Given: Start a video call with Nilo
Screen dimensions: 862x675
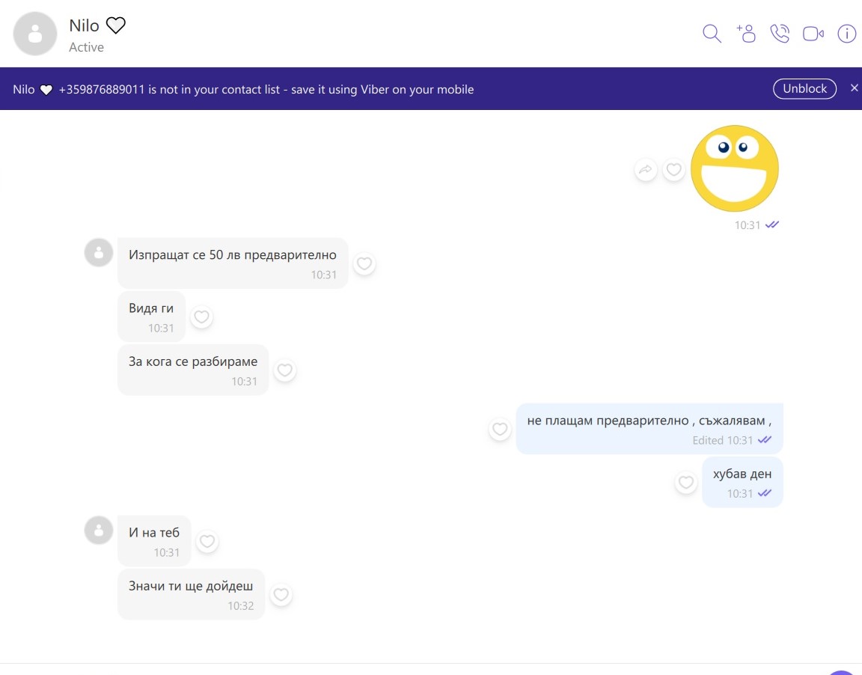Looking at the screenshot, I should click(x=813, y=34).
